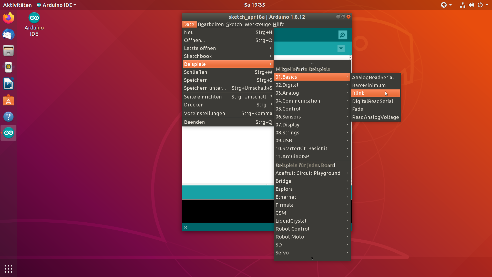This screenshot has height=277, width=492.
Task: Open the Files manager in dock
Action: click(x=8, y=51)
